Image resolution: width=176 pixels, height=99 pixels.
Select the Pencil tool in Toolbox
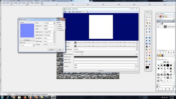[150, 50]
